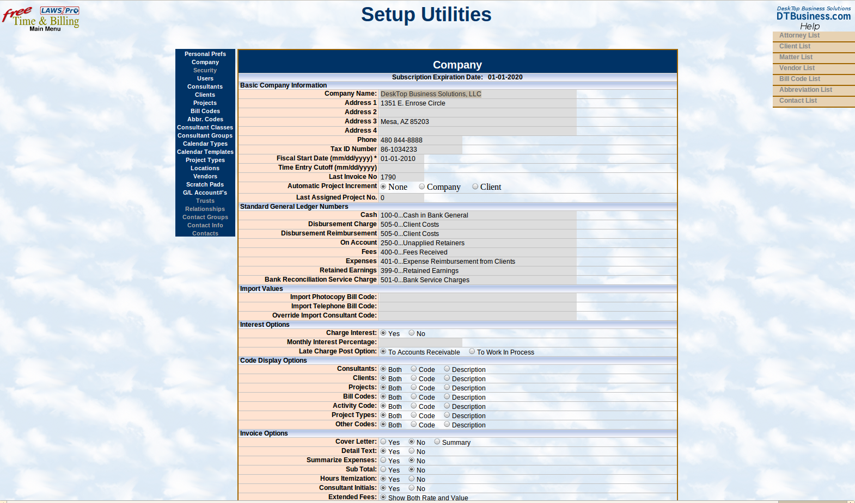The height and width of the screenshot is (503, 855).
Task: Set Charge Interest to No
Action: point(412,333)
